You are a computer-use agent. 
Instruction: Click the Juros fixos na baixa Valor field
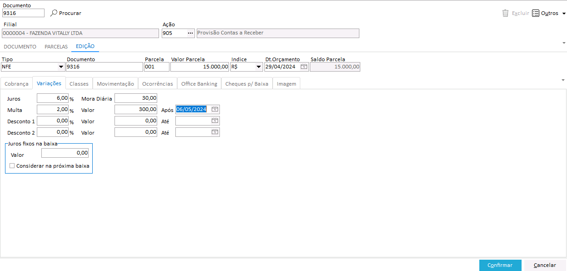(65, 153)
